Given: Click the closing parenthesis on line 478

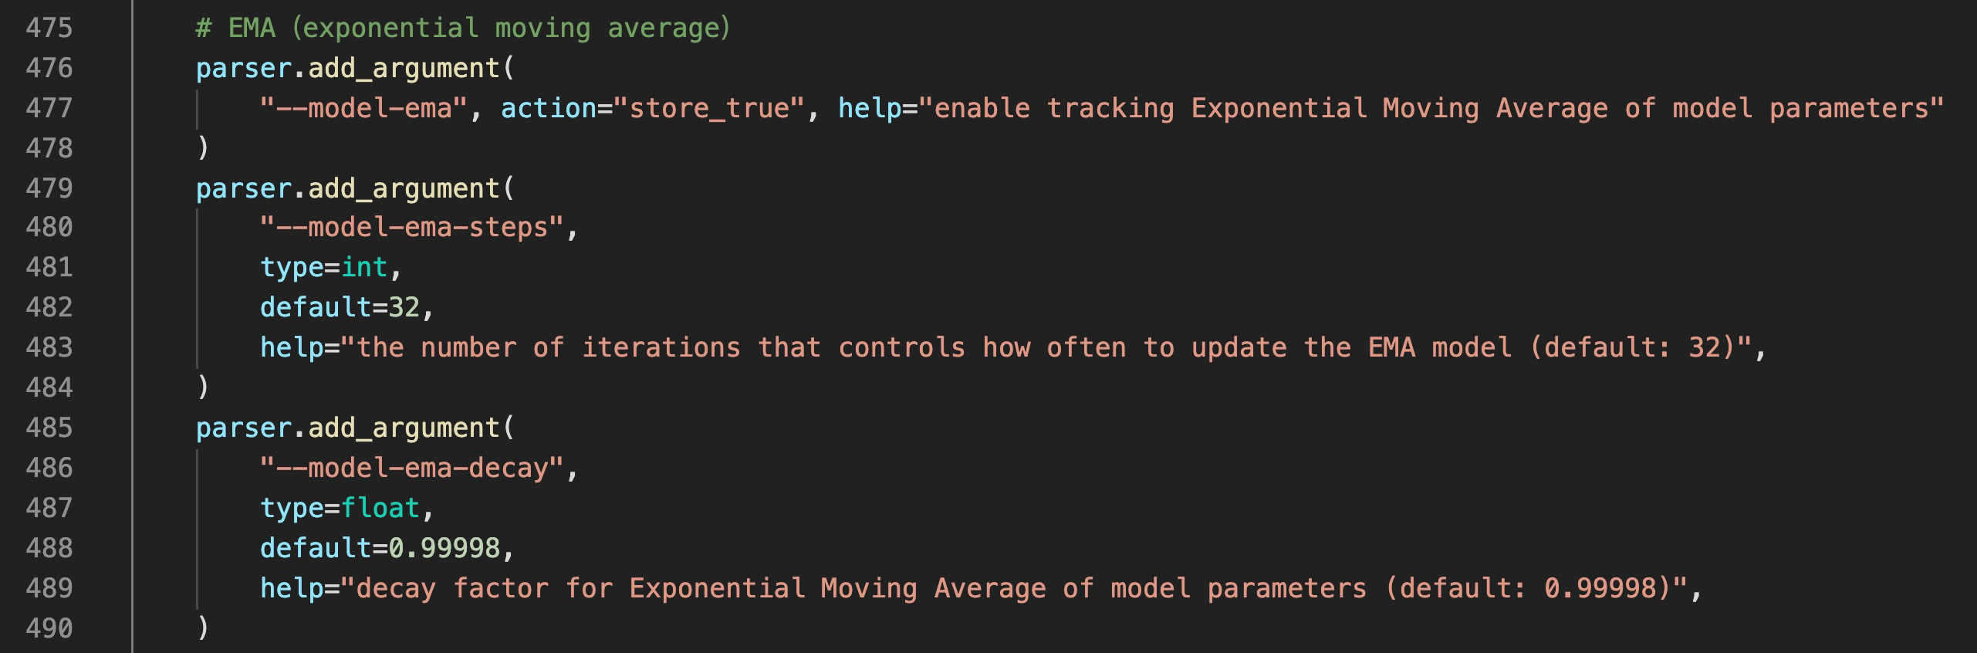Looking at the screenshot, I should 203,148.
